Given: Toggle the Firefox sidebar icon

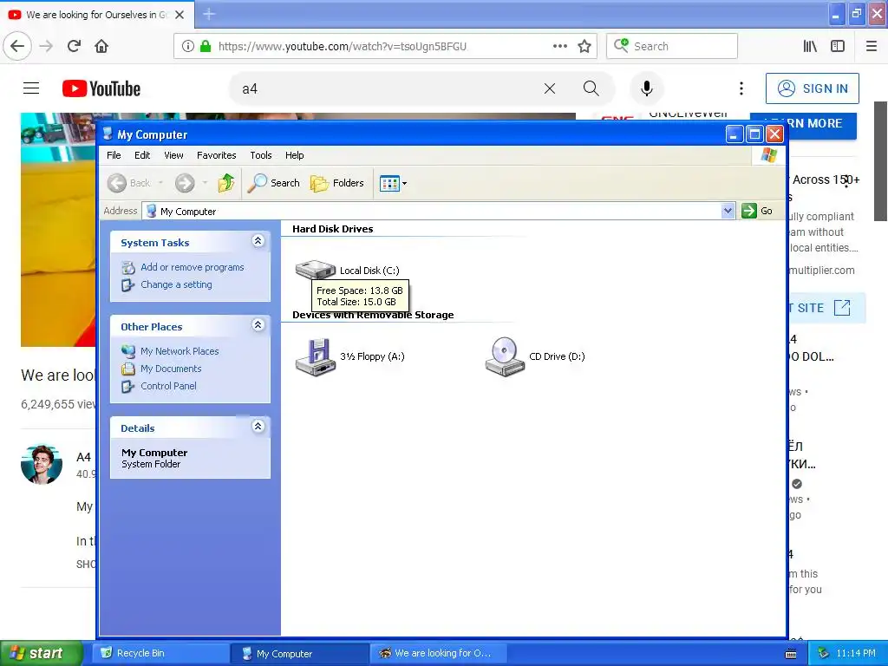Looking at the screenshot, I should pyautogui.click(x=838, y=46).
